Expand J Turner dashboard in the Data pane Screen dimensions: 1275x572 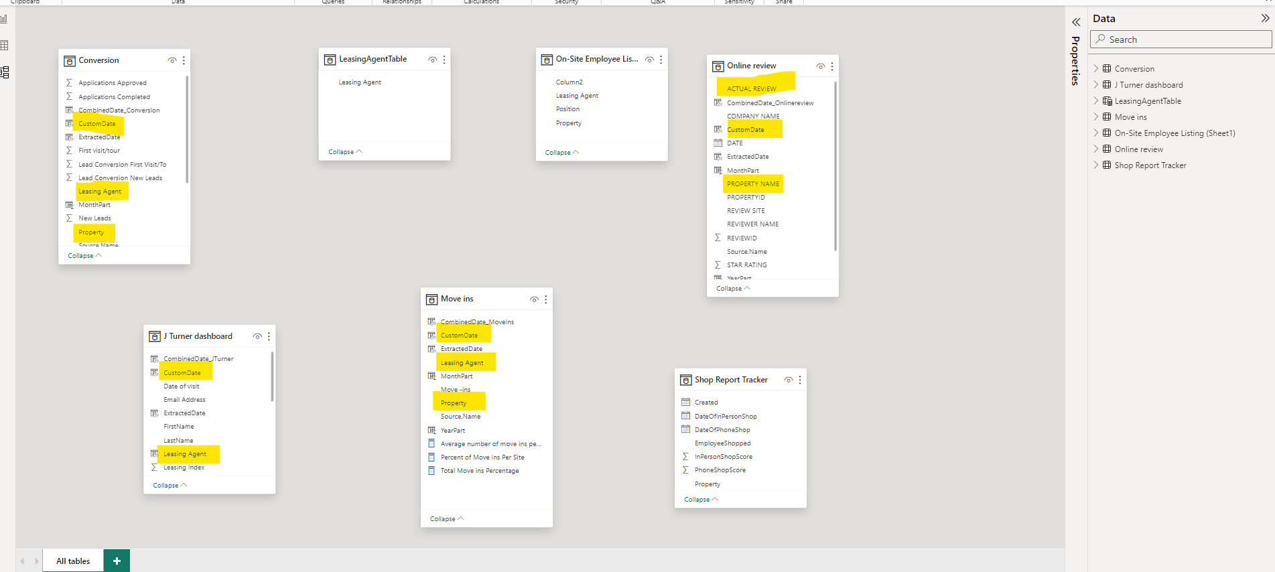1096,84
